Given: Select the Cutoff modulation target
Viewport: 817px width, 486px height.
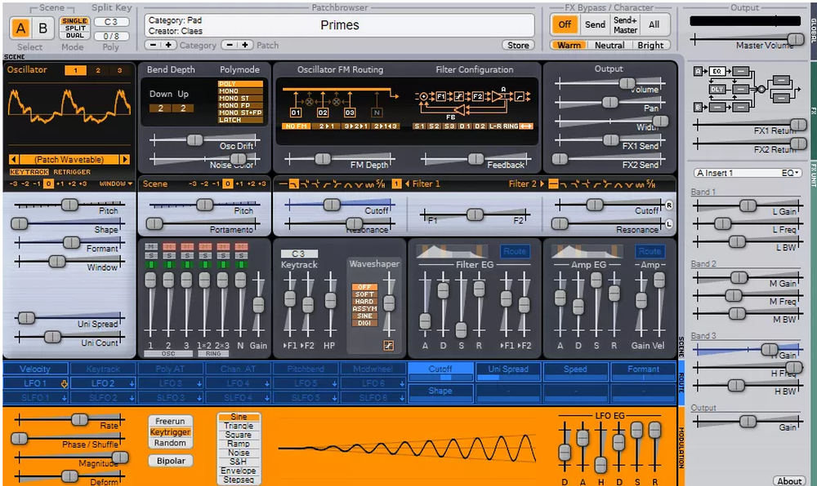Looking at the screenshot, I should click(x=441, y=371).
